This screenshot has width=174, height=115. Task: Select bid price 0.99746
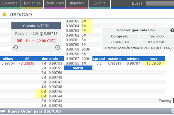pos(55,87)
